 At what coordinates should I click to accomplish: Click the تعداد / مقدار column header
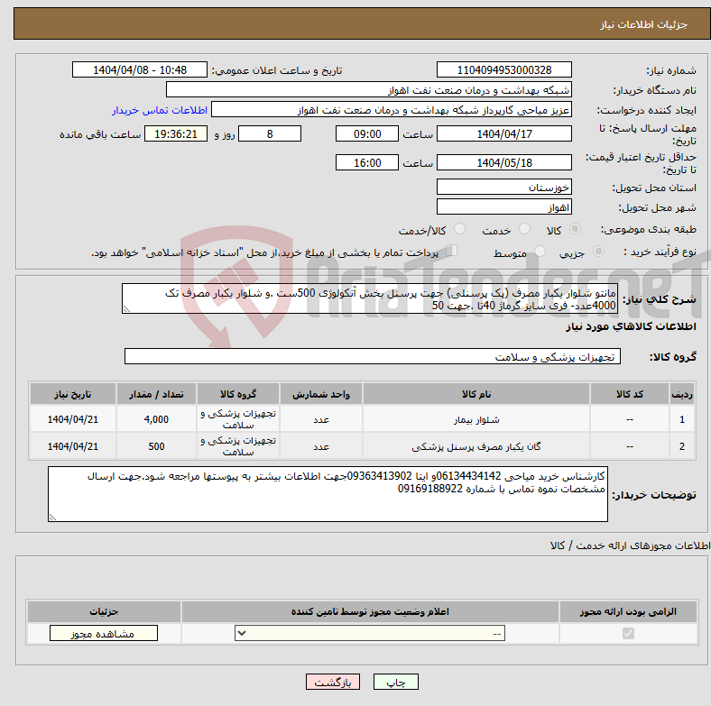click(x=156, y=394)
